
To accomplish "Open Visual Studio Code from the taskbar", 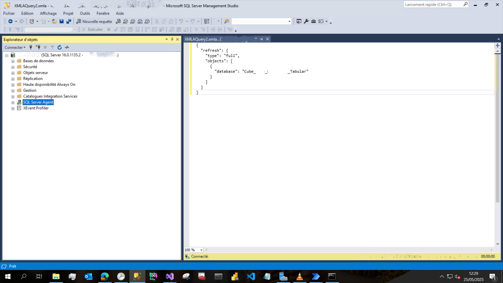I will tap(251, 276).
